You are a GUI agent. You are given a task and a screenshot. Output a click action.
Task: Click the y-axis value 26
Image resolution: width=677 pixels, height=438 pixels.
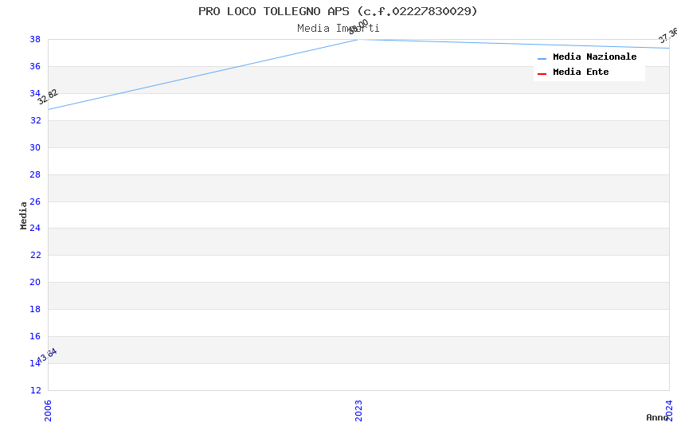click(35, 201)
